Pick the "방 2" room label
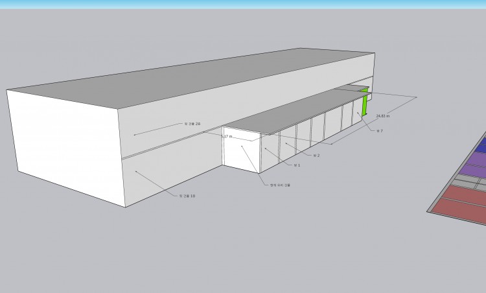486x293 pixels. coord(316,156)
